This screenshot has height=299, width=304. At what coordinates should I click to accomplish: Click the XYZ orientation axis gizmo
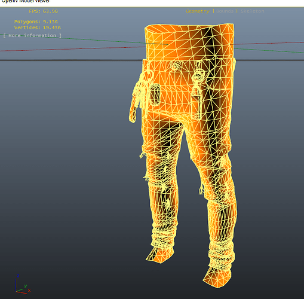click(22, 284)
